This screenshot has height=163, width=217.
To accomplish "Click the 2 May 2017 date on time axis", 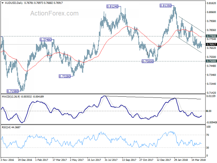I will (77, 160).
